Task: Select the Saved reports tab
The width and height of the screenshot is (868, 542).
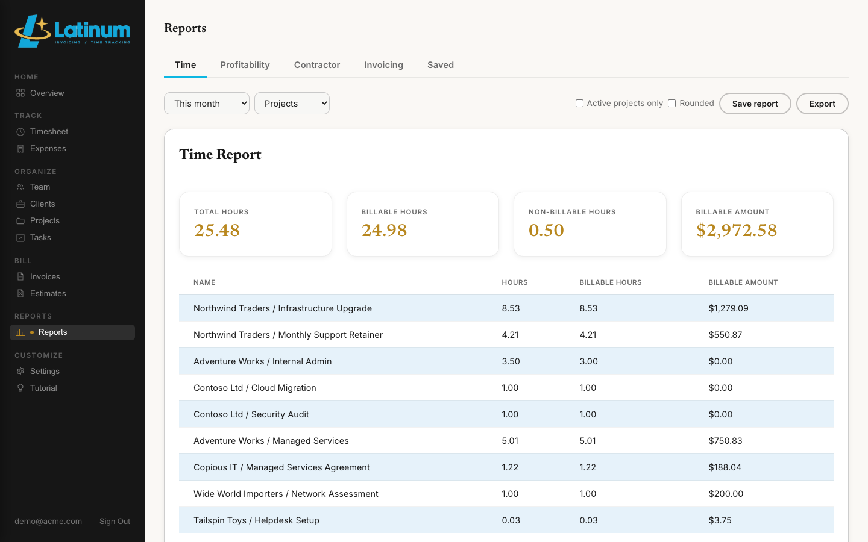Action: pyautogui.click(x=441, y=65)
